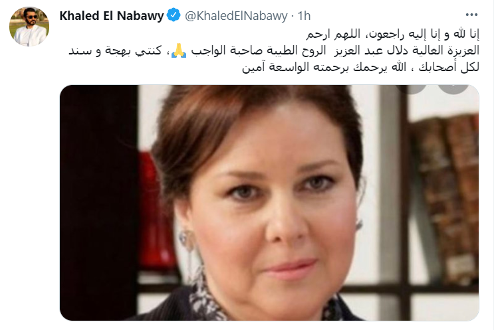Open the three-dot More options menu
The height and width of the screenshot is (330, 494).
471,15
